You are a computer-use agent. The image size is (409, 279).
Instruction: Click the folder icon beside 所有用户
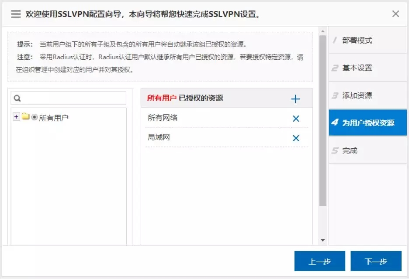coord(26,117)
